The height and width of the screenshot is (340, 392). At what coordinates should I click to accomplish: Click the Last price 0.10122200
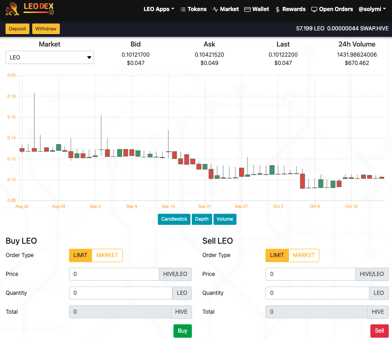tap(283, 54)
